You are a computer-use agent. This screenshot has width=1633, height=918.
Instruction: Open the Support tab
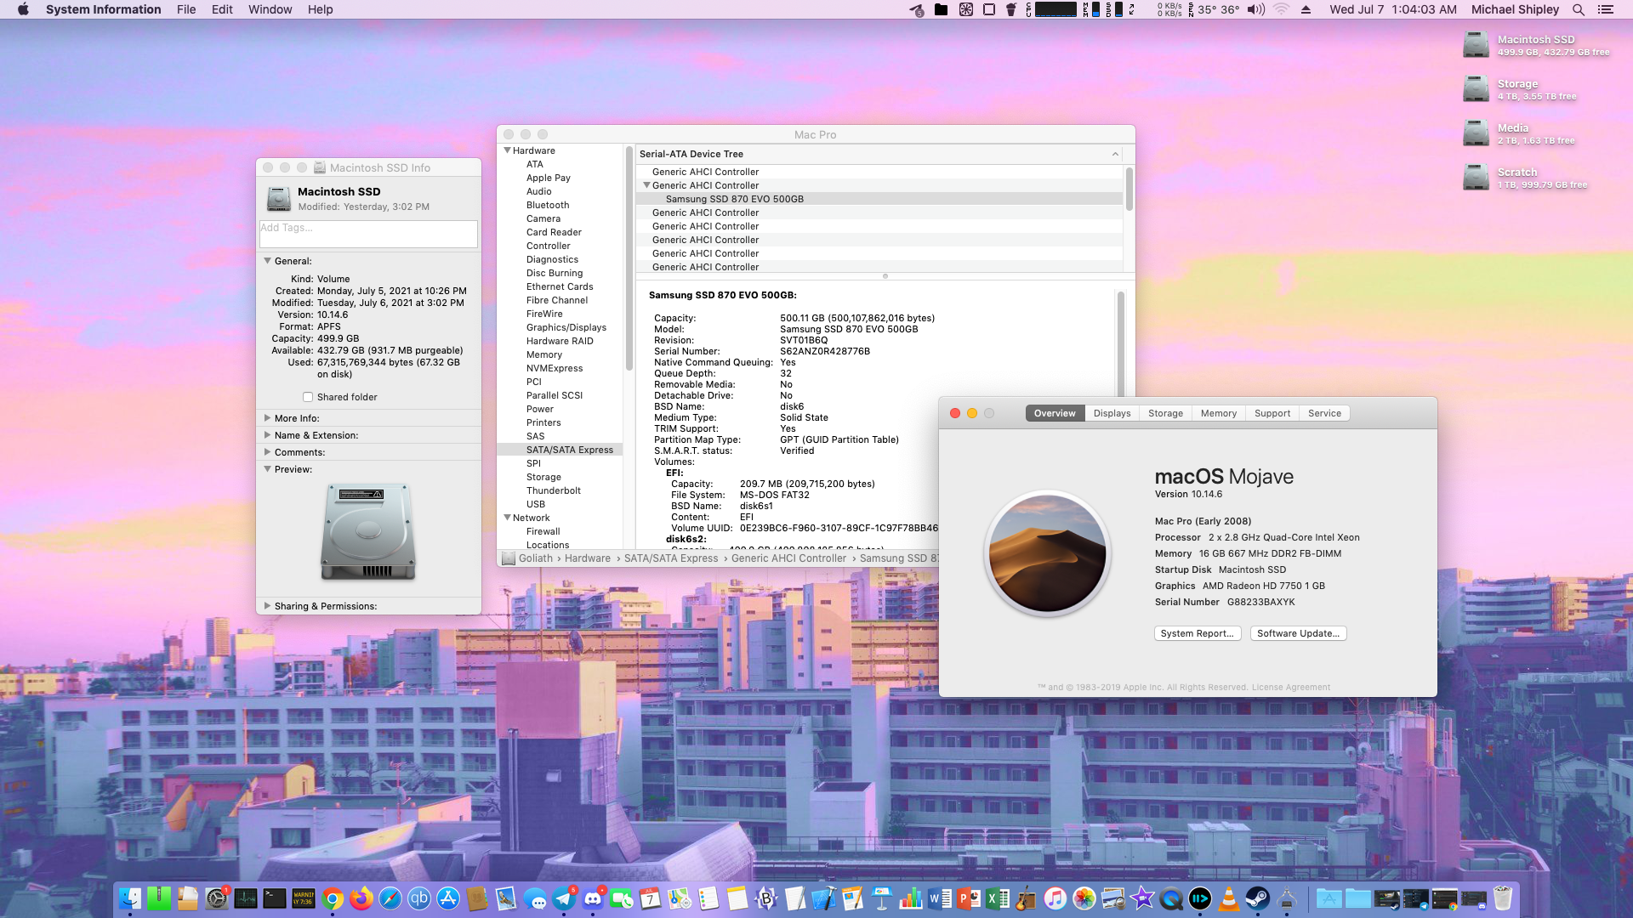(x=1272, y=413)
